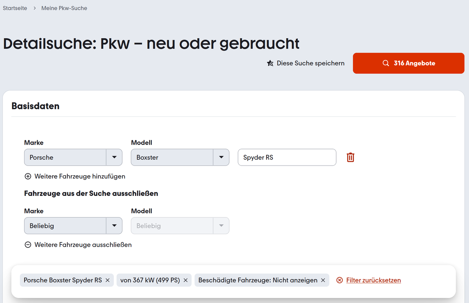
Task: Delete the Porsche Boxster vehicle row
Action: point(350,157)
